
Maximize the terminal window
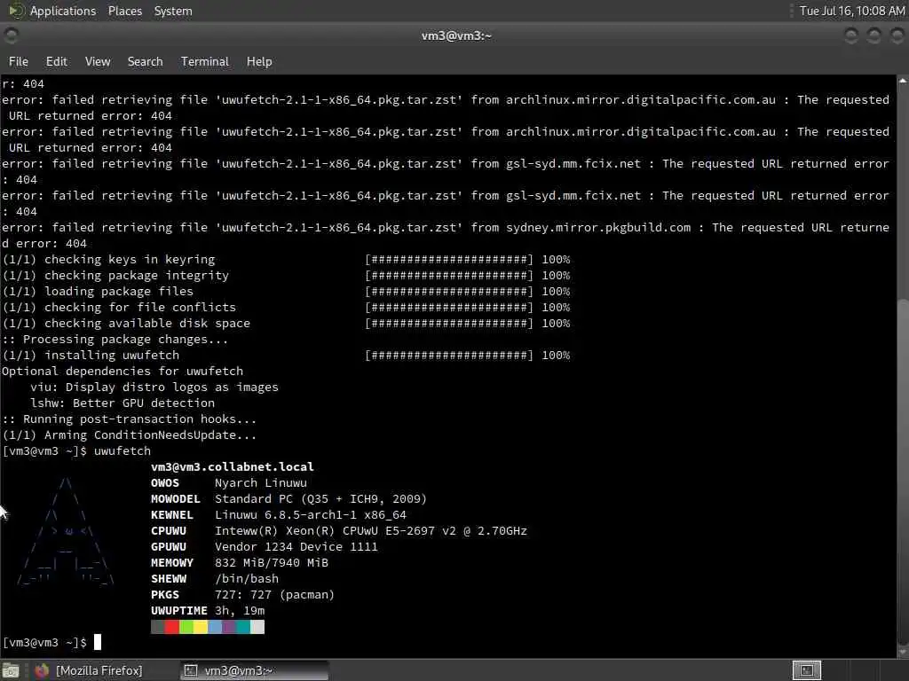point(873,35)
